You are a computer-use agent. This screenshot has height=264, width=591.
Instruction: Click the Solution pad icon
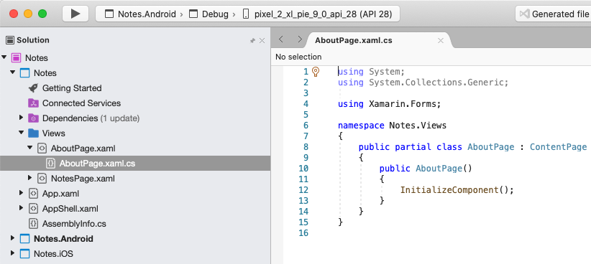pos(10,40)
